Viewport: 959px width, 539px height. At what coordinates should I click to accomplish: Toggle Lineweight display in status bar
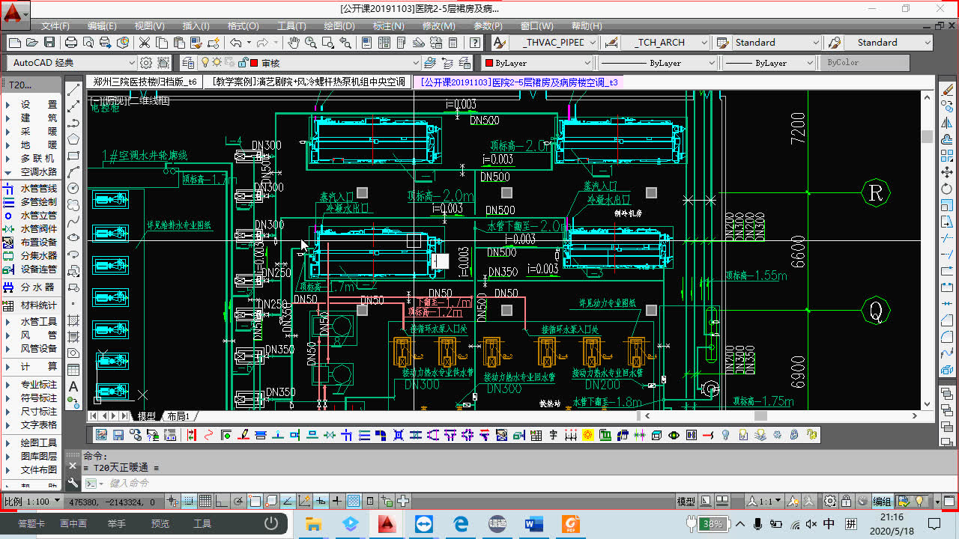(x=337, y=501)
